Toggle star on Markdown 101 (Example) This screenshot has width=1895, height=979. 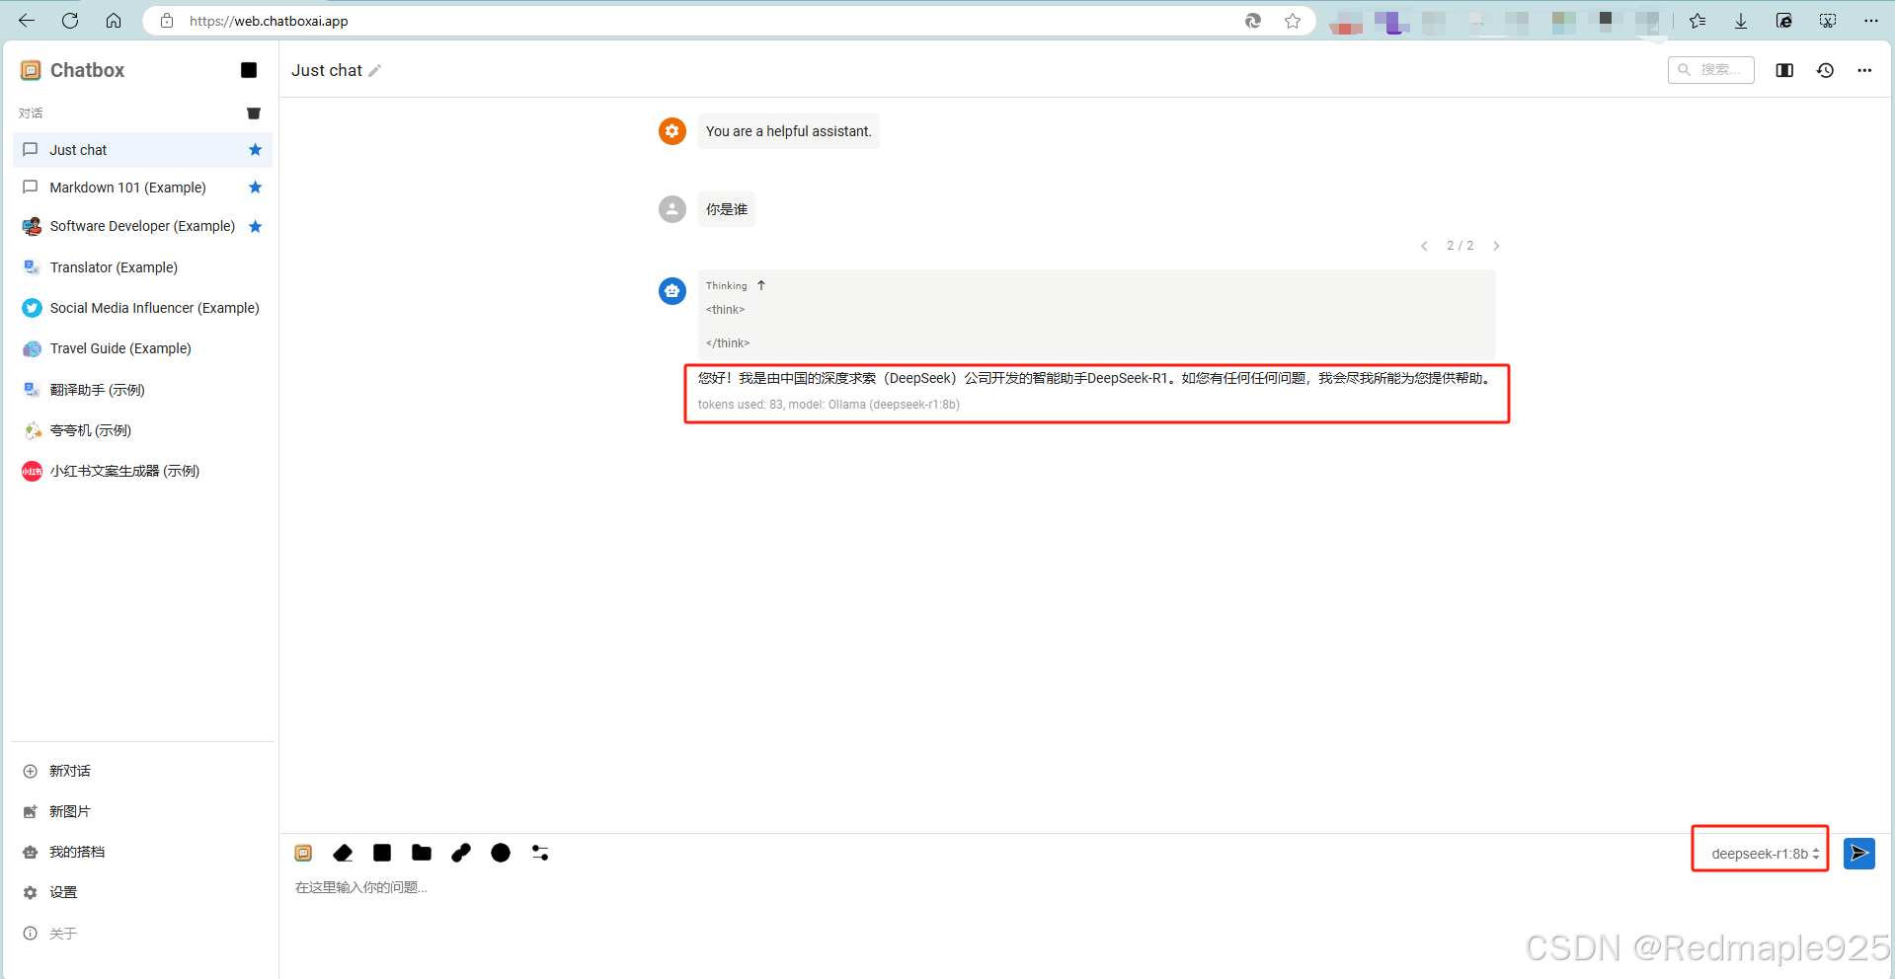pos(256,188)
